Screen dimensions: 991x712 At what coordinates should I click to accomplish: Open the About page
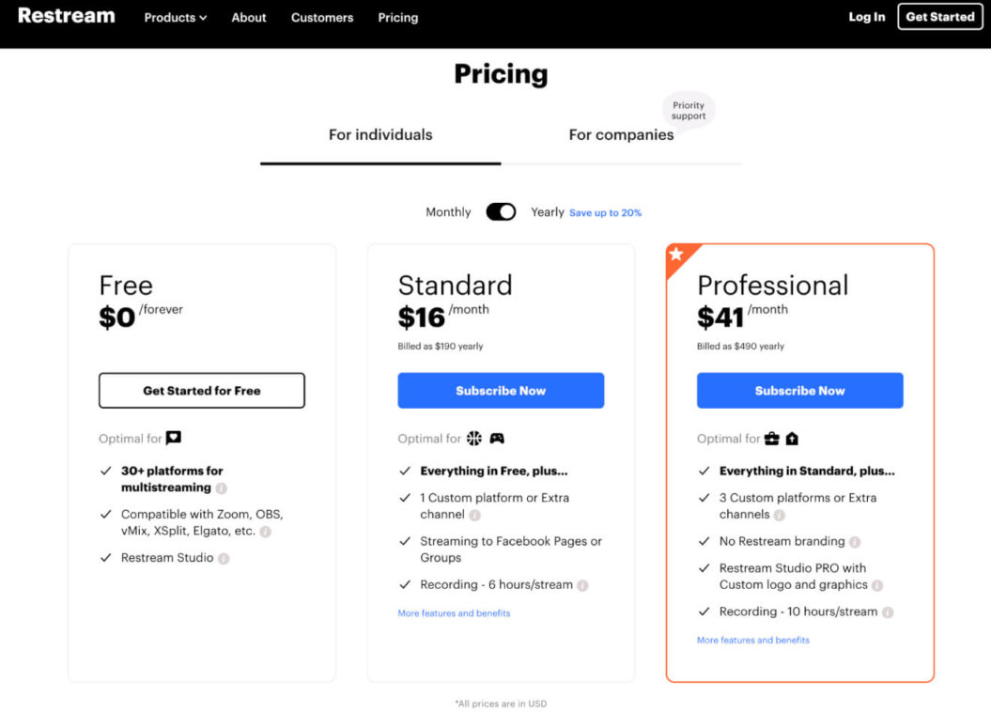click(x=248, y=18)
